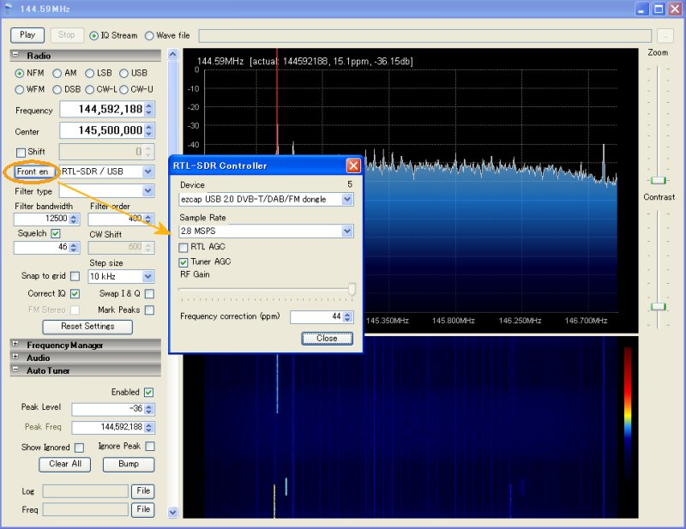Click the Play button to start streaming
The image size is (686, 529).
[27, 35]
